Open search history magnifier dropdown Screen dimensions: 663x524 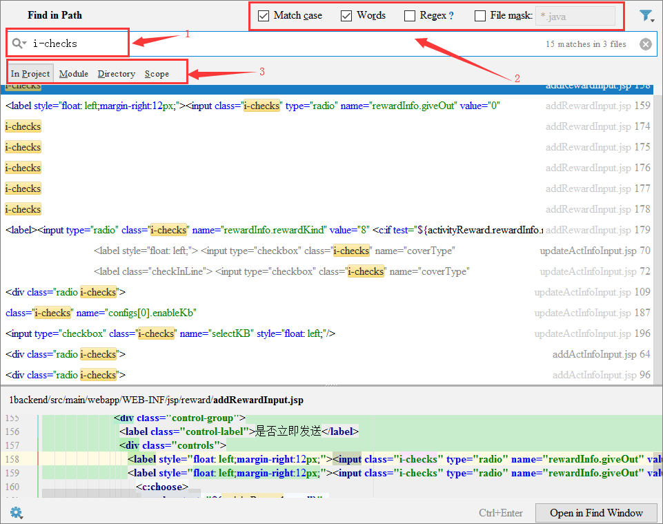pyautogui.click(x=19, y=43)
